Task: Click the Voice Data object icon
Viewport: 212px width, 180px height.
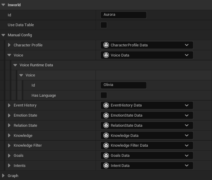Action: (106, 55)
